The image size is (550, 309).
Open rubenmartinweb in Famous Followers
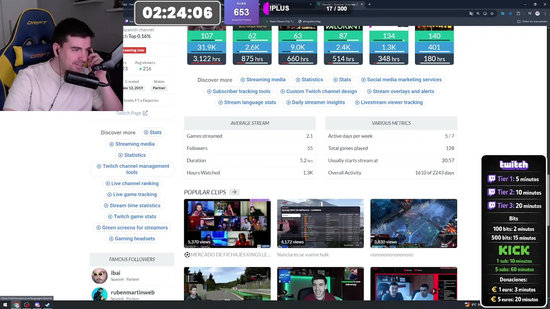(132, 293)
